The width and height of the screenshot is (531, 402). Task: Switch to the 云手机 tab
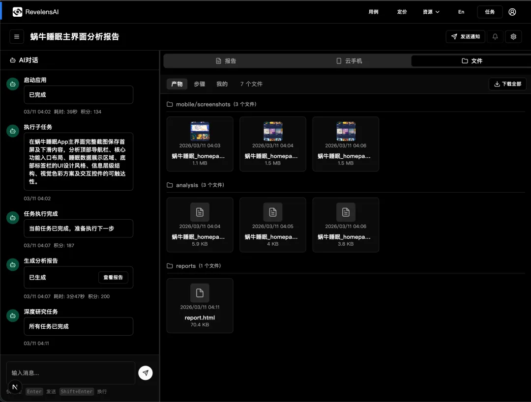pyautogui.click(x=349, y=61)
